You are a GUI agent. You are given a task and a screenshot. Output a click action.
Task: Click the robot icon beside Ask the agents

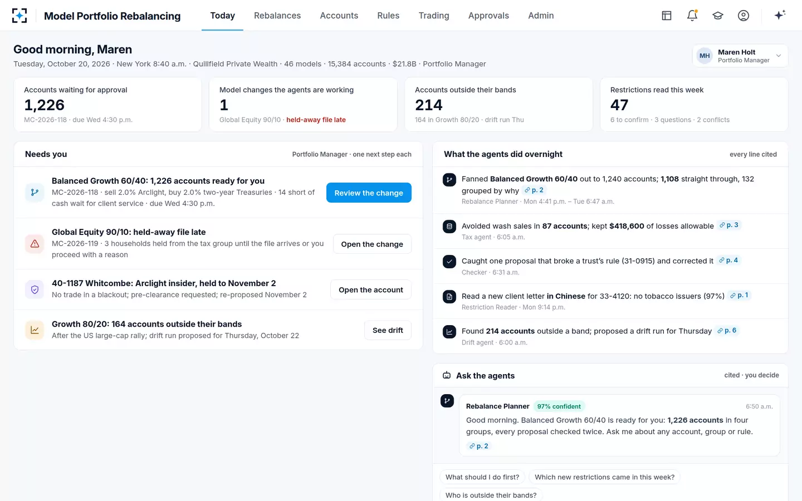click(447, 375)
